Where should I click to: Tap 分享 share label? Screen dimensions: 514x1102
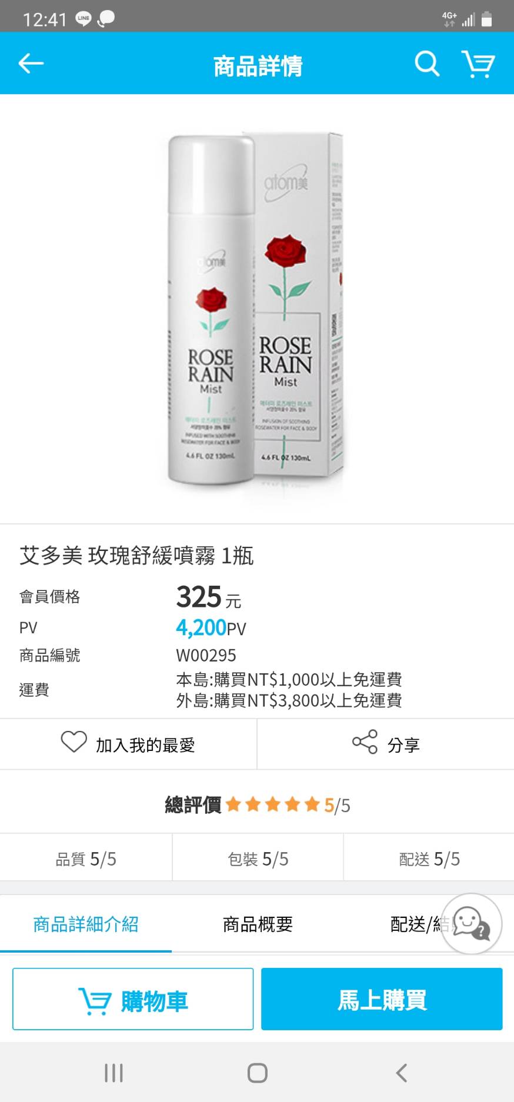click(403, 745)
